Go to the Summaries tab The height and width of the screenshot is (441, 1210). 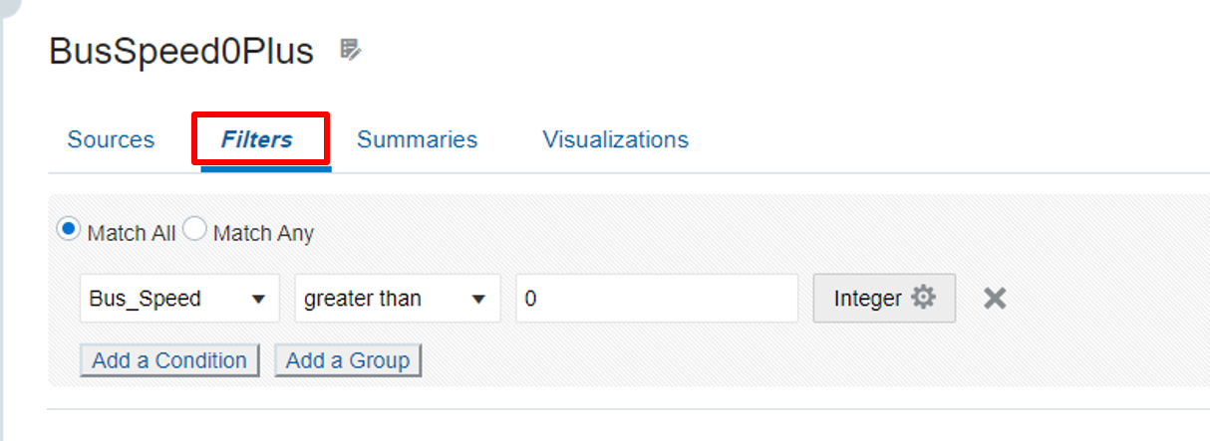tap(417, 139)
